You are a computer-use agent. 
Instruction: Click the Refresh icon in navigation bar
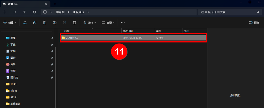34,12
